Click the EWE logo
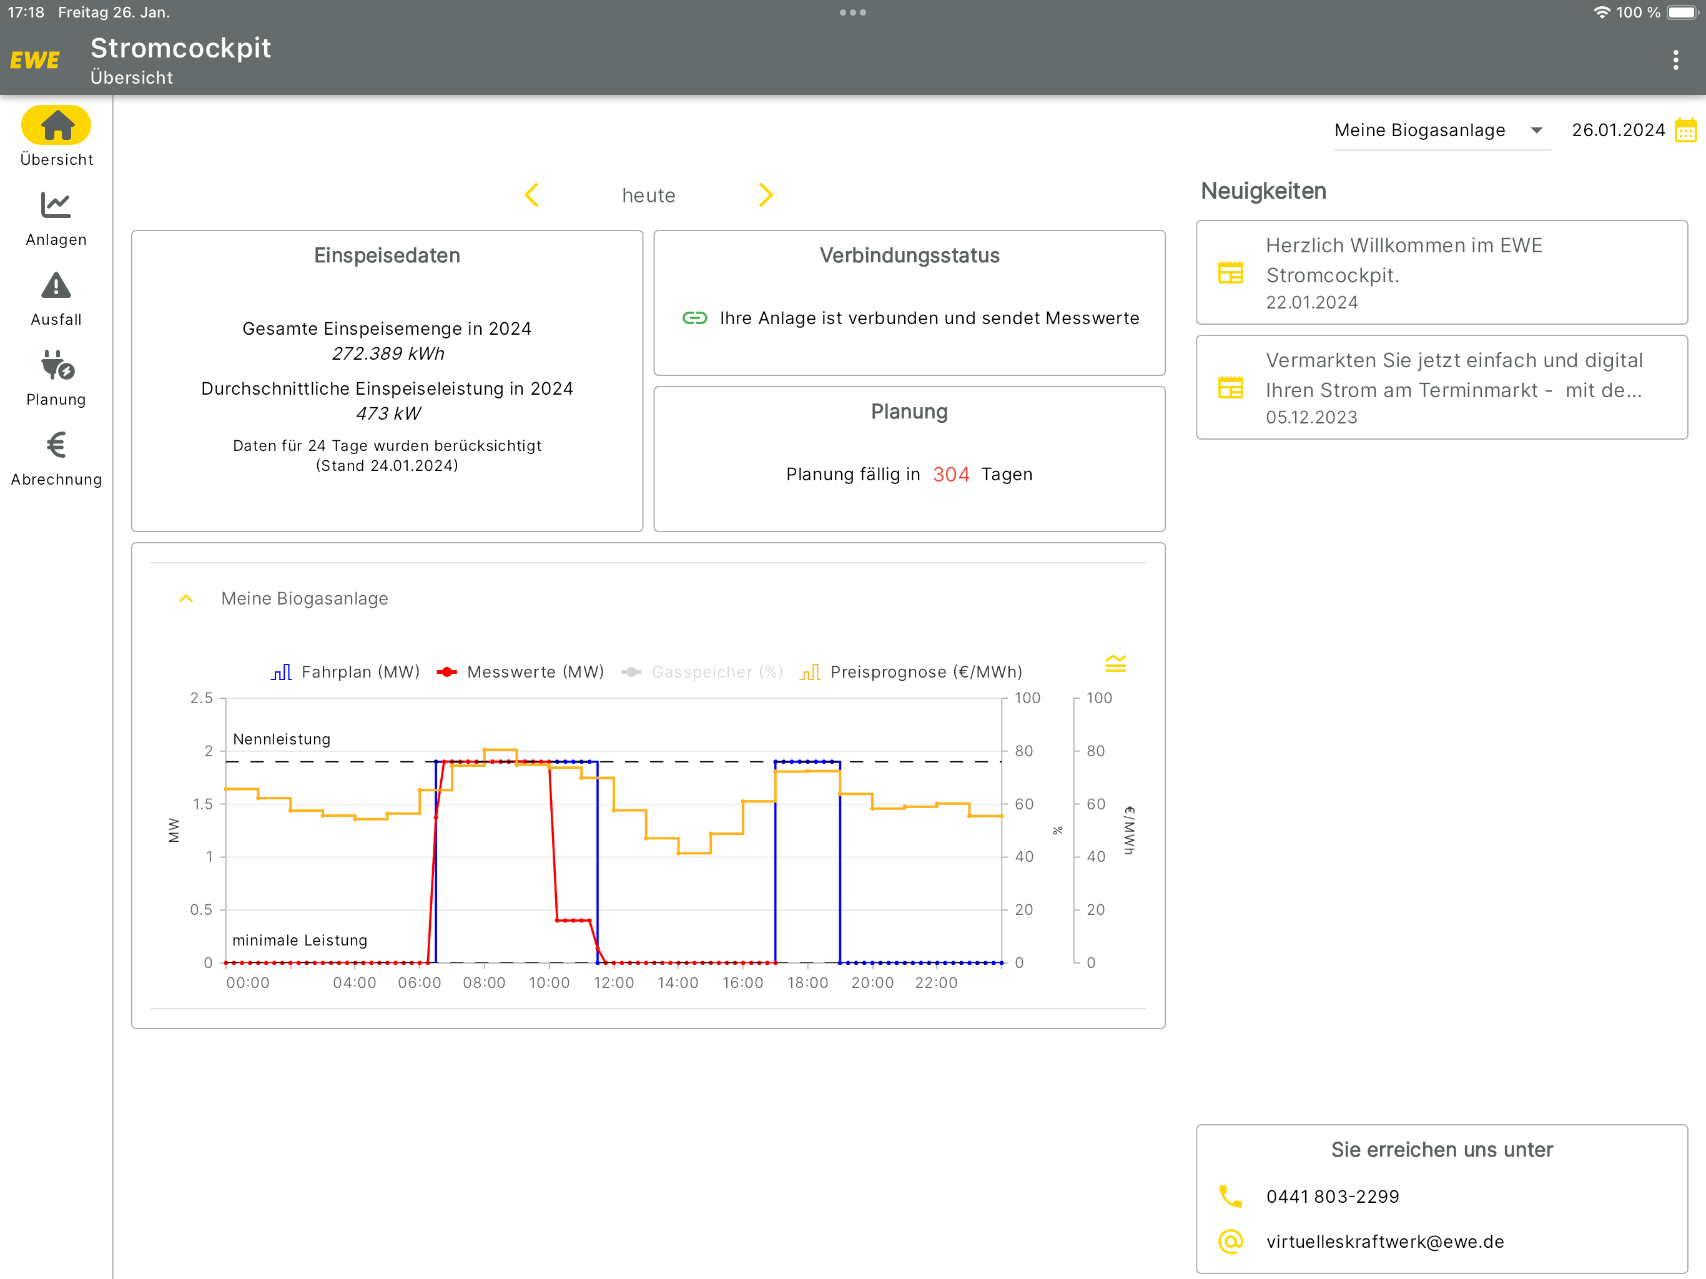This screenshot has height=1279, width=1706. pyautogui.click(x=35, y=60)
